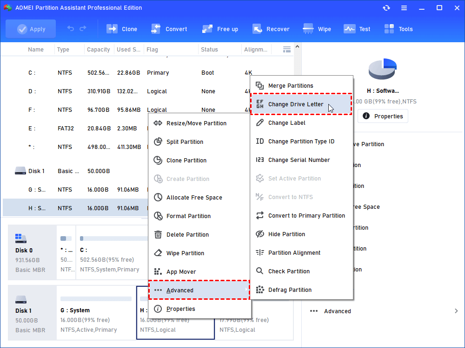Select Clone Partition in context menu
Screen dimensions: 465x348
[x=199, y=161]
